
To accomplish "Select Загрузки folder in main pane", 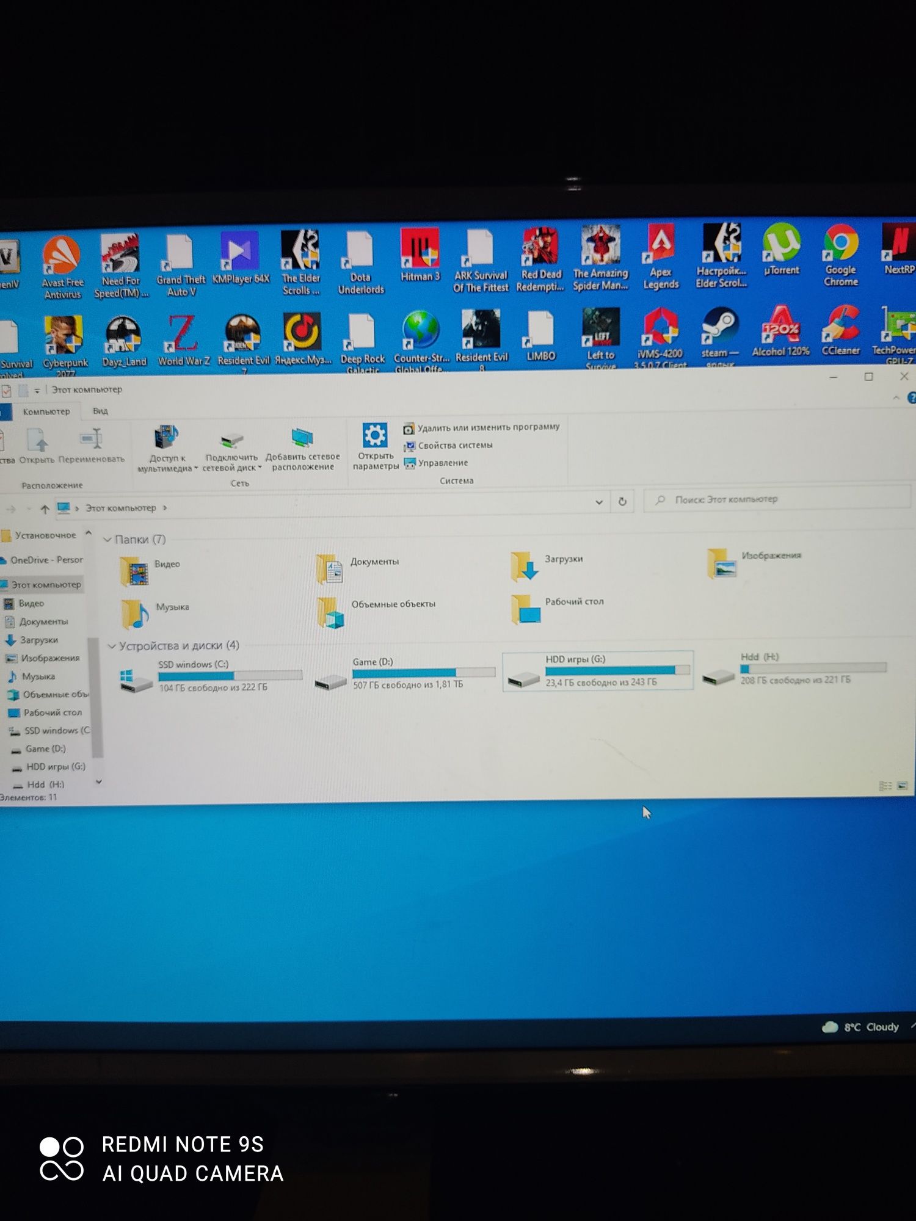I will 547,565.
